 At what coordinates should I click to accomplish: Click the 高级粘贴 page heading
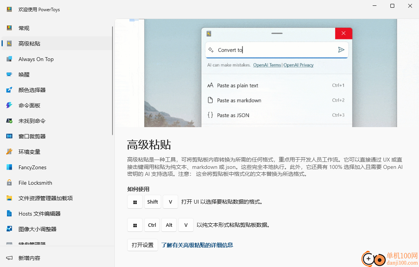coord(149,145)
